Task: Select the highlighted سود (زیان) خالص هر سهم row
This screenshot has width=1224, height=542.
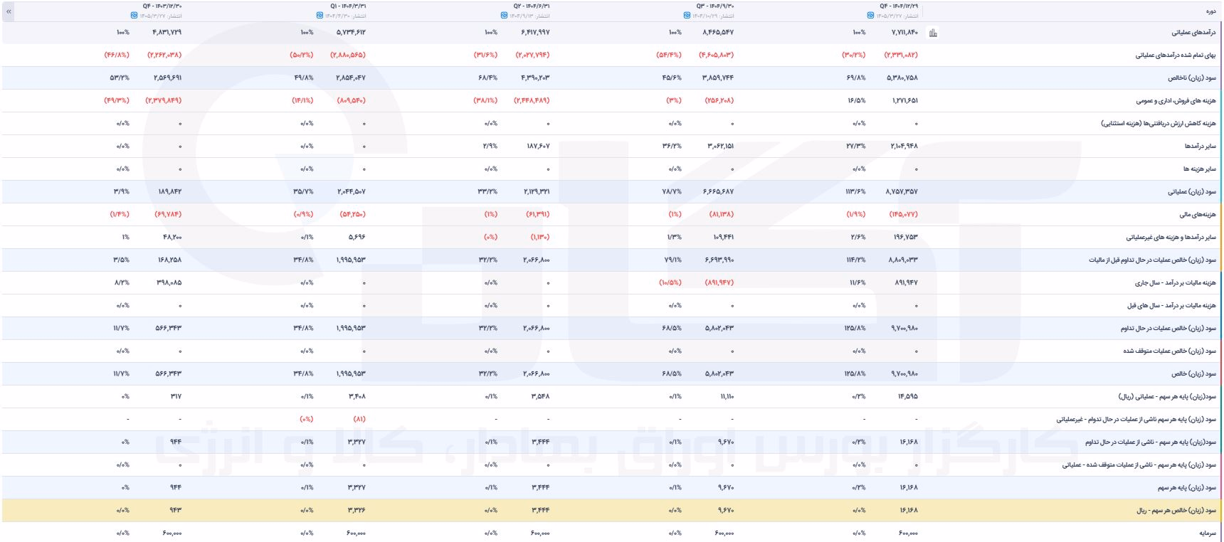Action: coord(612,511)
